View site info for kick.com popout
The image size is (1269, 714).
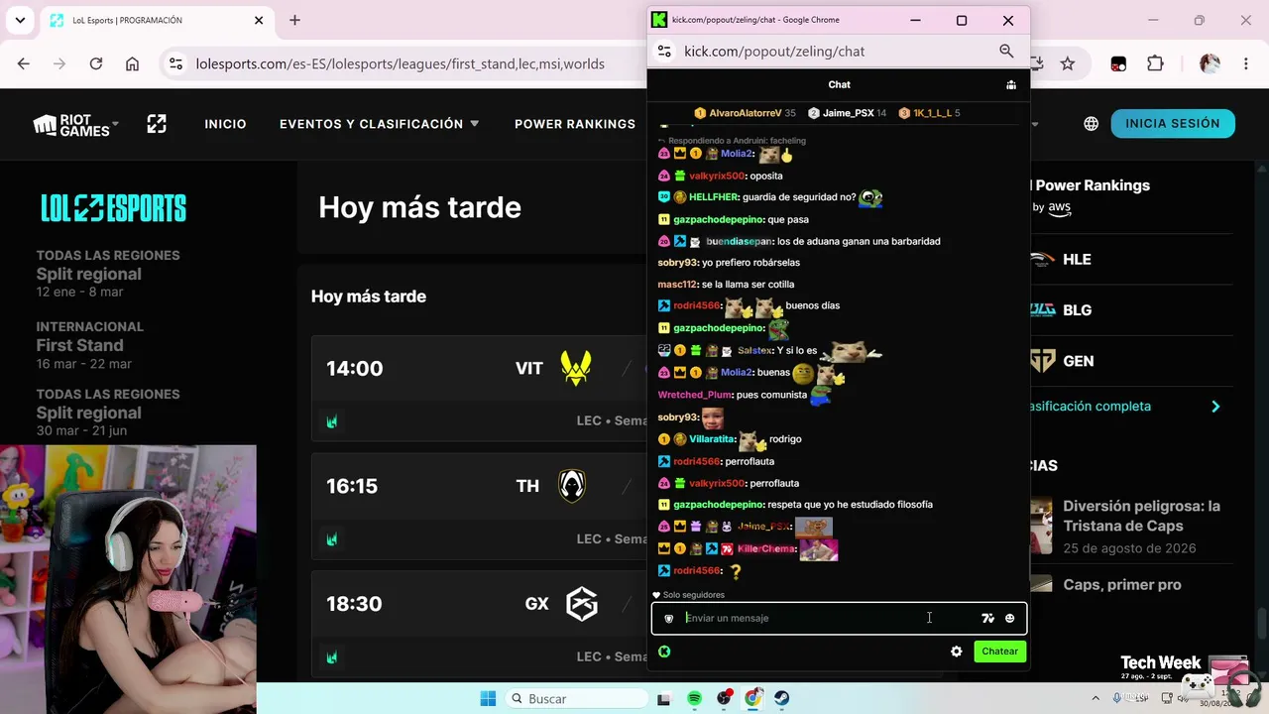click(664, 52)
